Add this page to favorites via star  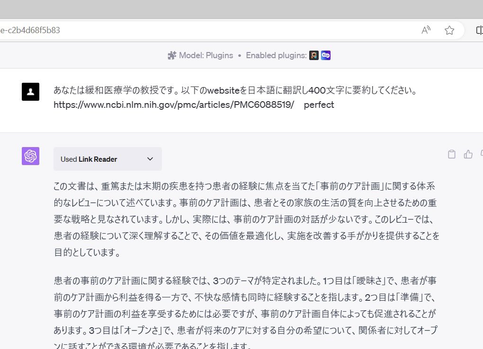(449, 30)
